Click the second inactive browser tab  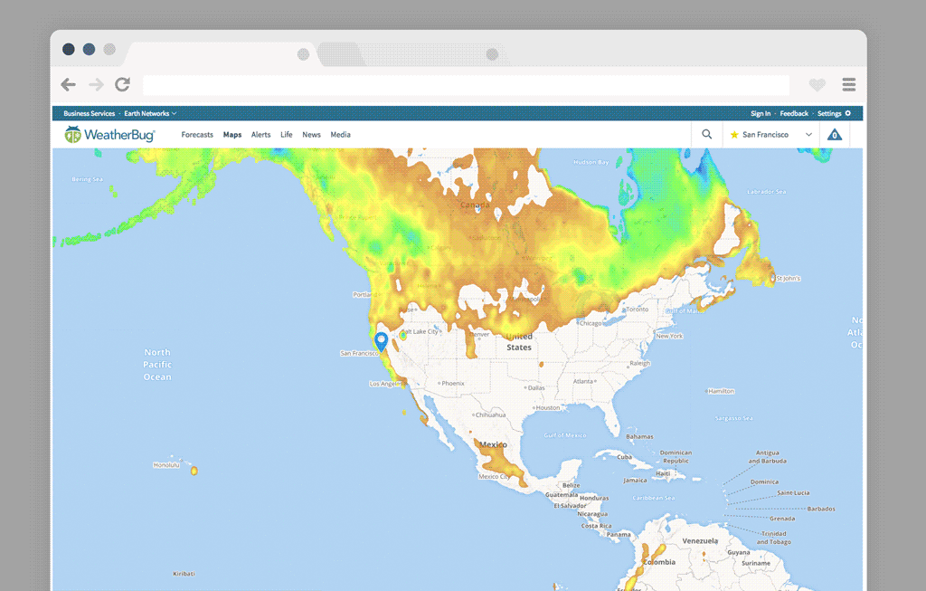tap(413, 54)
